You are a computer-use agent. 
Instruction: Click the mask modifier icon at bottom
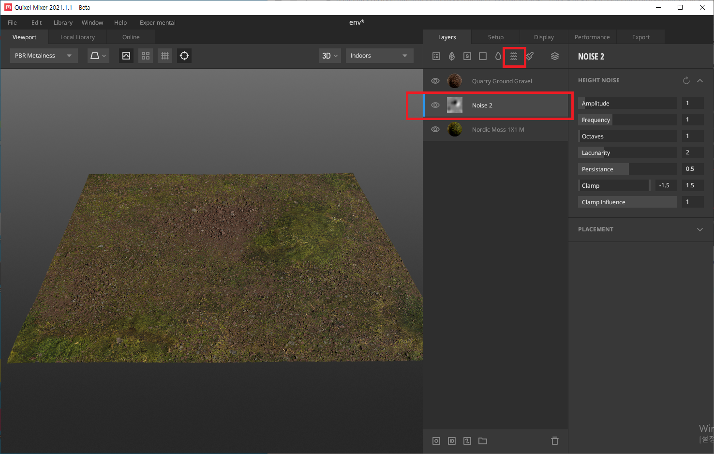[467, 441]
